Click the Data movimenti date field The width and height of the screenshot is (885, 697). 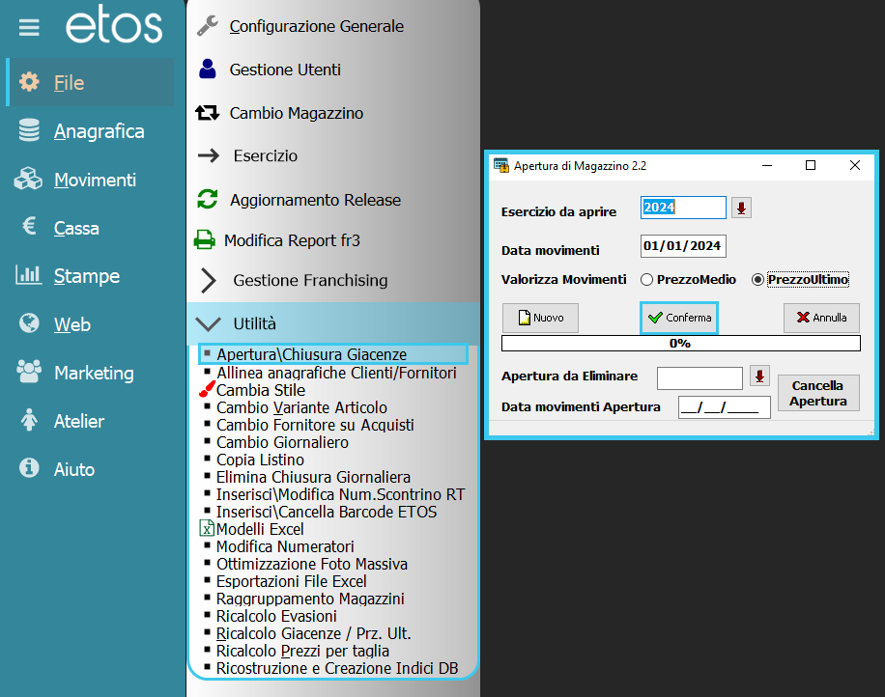tap(683, 246)
